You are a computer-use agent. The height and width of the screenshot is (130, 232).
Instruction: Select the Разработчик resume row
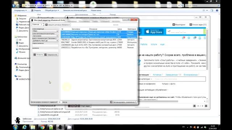pyautogui.click(x=99, y=47)
